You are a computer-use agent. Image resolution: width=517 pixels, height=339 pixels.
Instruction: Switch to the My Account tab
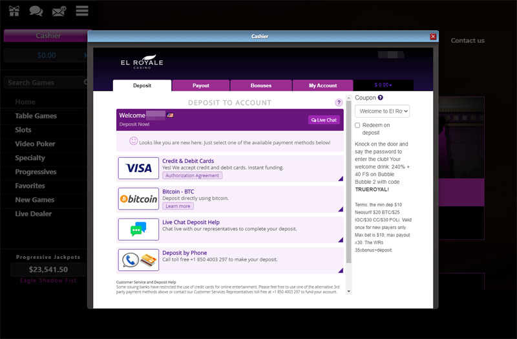pos(322,85)
